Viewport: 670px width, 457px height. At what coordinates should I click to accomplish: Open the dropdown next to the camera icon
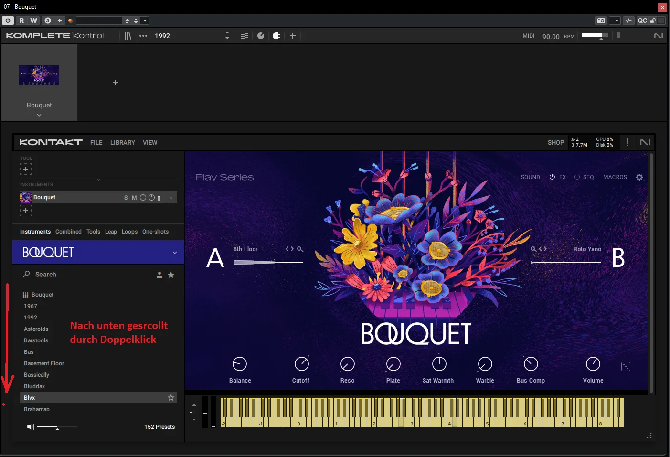tap(617, 21)
